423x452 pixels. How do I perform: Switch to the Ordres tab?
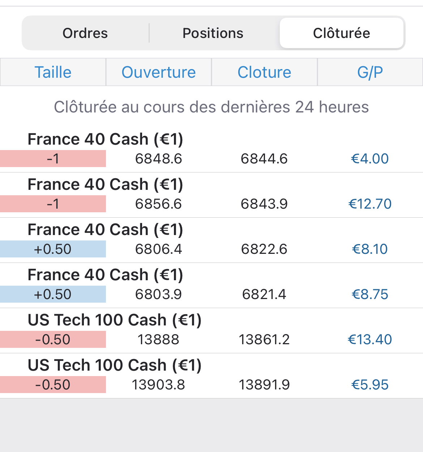(x=85, y=33)
